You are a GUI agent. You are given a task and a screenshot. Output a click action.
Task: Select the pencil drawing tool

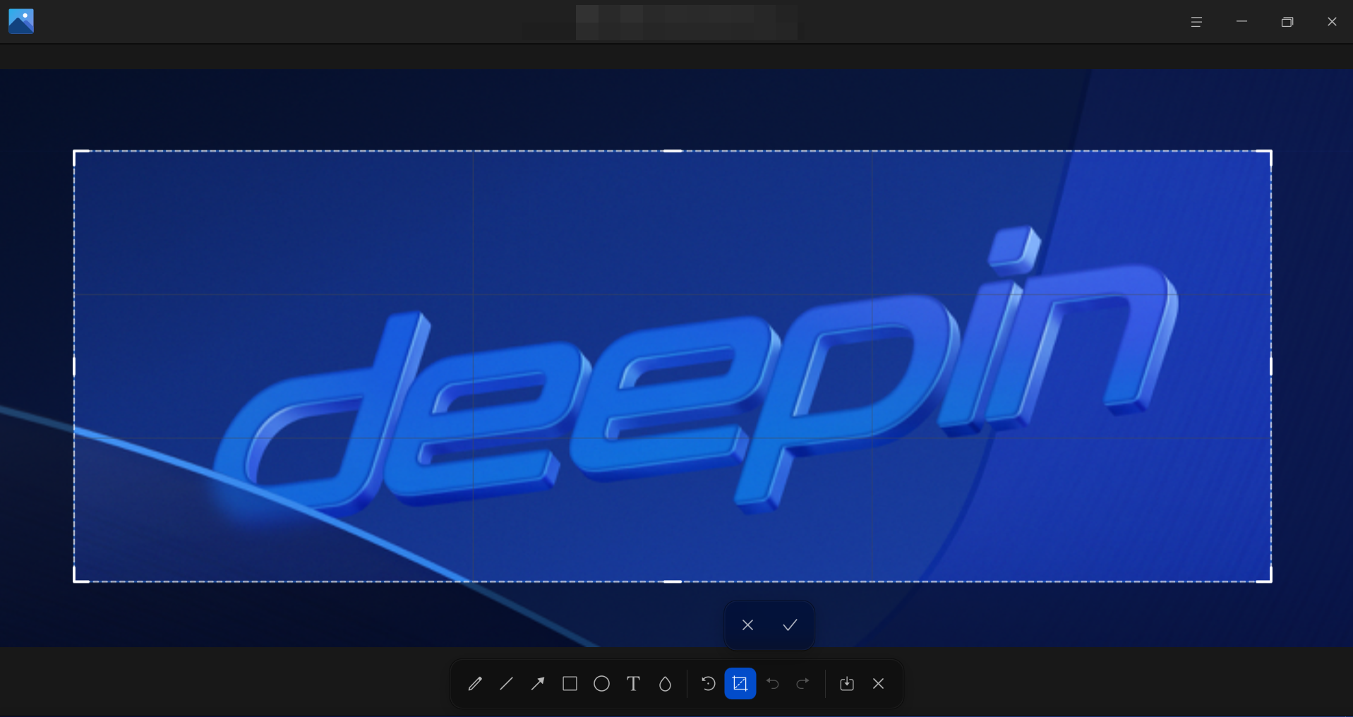[x=475, y=683]
